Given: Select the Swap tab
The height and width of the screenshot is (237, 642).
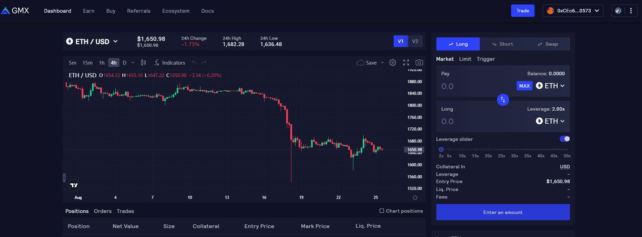Looking at the screenshot, I should click(548, 44).
